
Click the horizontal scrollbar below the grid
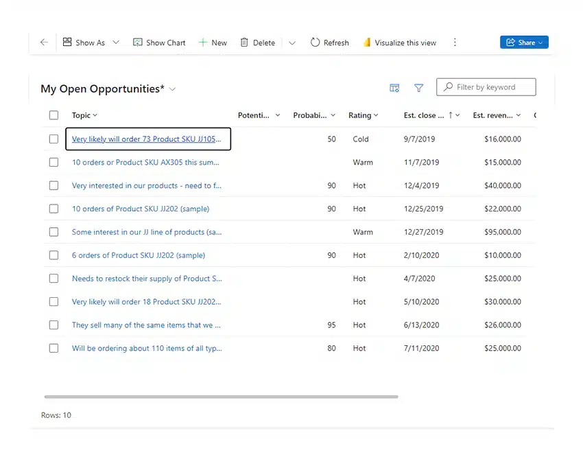222,397
